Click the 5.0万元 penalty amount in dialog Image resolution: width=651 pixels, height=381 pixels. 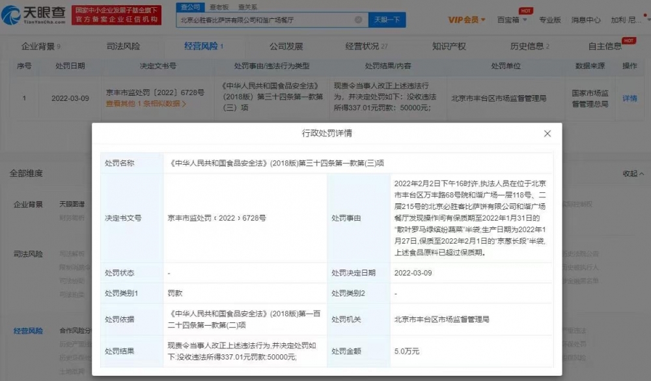[407, 352]
